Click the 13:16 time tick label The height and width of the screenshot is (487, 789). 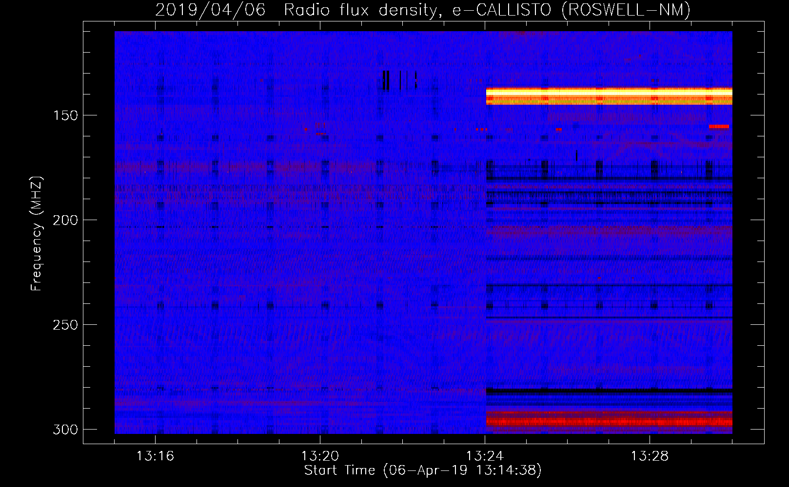pyautogui.click(x=155, y=456)
